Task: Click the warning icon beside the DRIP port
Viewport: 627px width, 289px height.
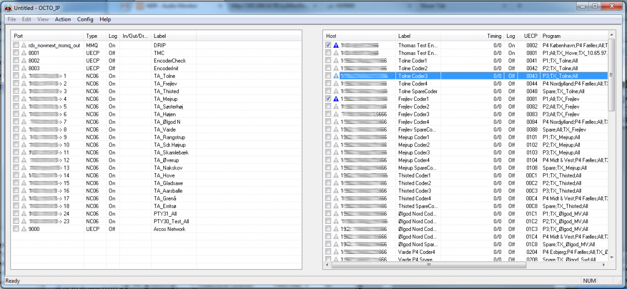Action: pyautogui.click(x=24, y=45)
